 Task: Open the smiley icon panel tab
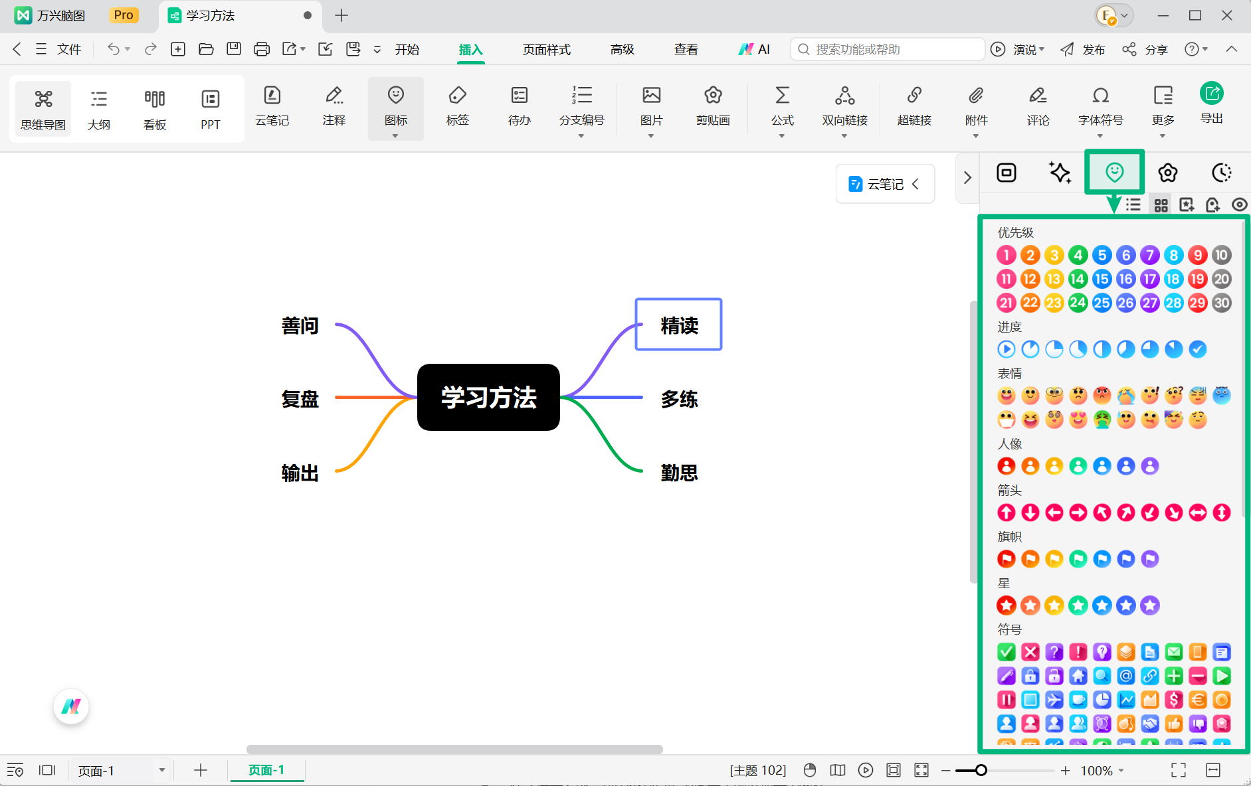click(1115, 173)
